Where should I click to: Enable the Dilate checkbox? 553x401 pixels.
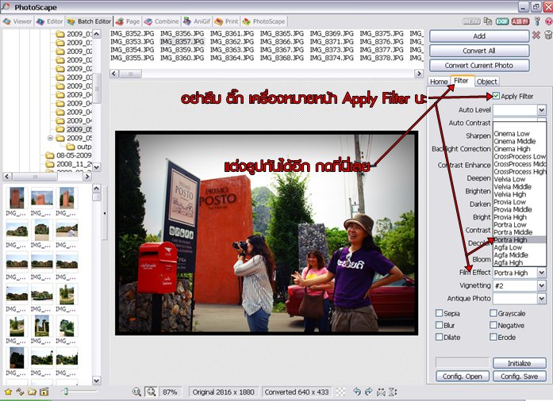pyautogui.click(x=439, y=337)
